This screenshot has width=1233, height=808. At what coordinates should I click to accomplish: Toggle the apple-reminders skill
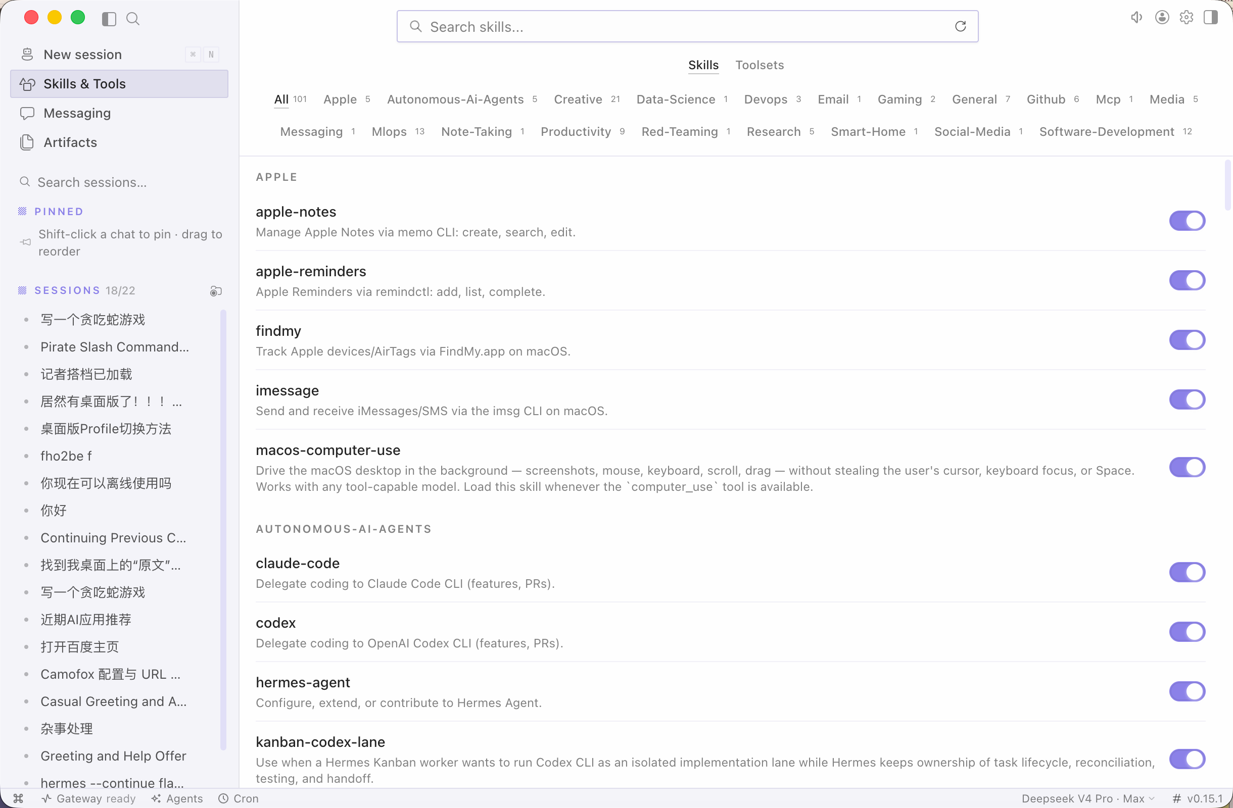point(1187,281)
